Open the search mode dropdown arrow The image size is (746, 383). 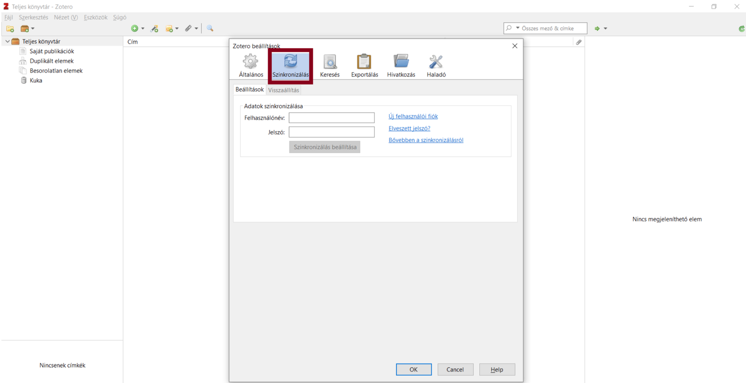click(x=518, y=28)
